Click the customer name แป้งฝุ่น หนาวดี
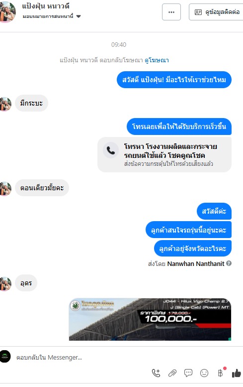Viewport: 243px width, 387px height. 46,6
